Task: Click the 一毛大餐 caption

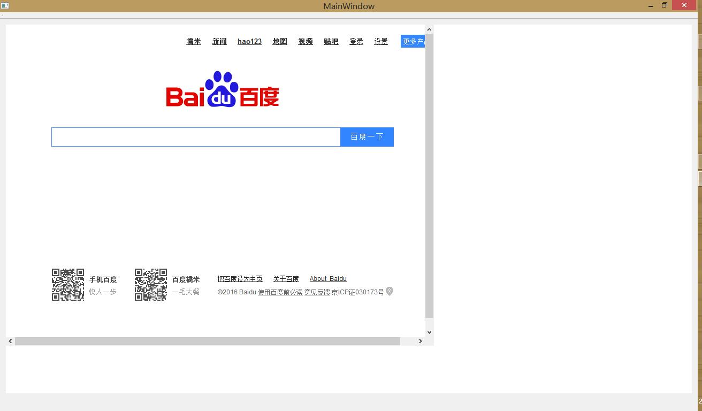Action: pos(186,292)
